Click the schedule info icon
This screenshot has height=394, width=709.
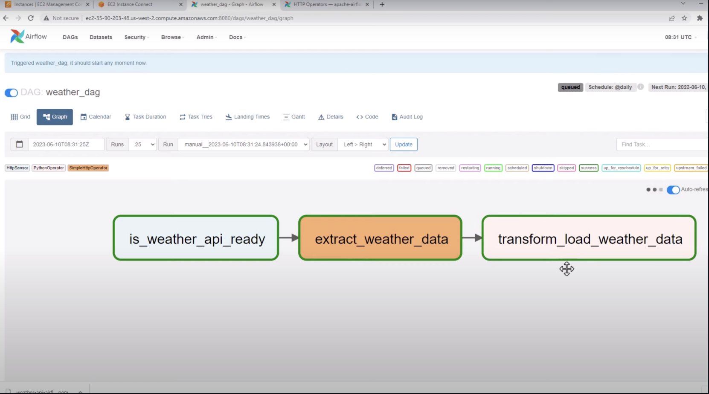(x=640, y=87)
